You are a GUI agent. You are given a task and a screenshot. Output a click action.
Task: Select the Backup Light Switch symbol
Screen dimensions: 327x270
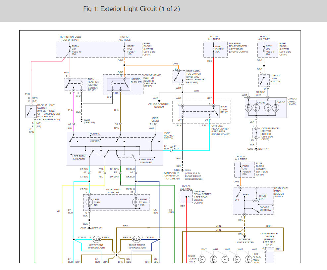click(x=31, y=112)
